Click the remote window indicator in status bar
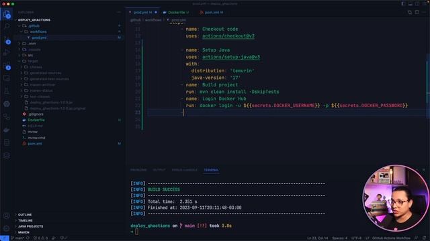This screenshot has height=241, width=430. pyautogui.click(x=5, y=238)
